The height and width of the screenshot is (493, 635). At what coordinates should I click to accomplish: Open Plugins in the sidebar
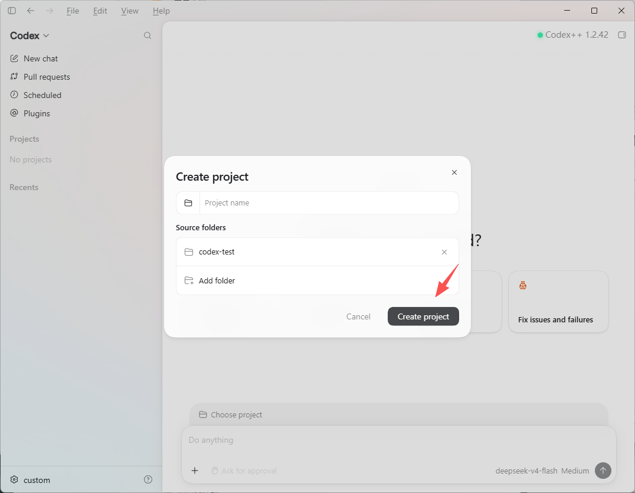click(x=30, y=113)
